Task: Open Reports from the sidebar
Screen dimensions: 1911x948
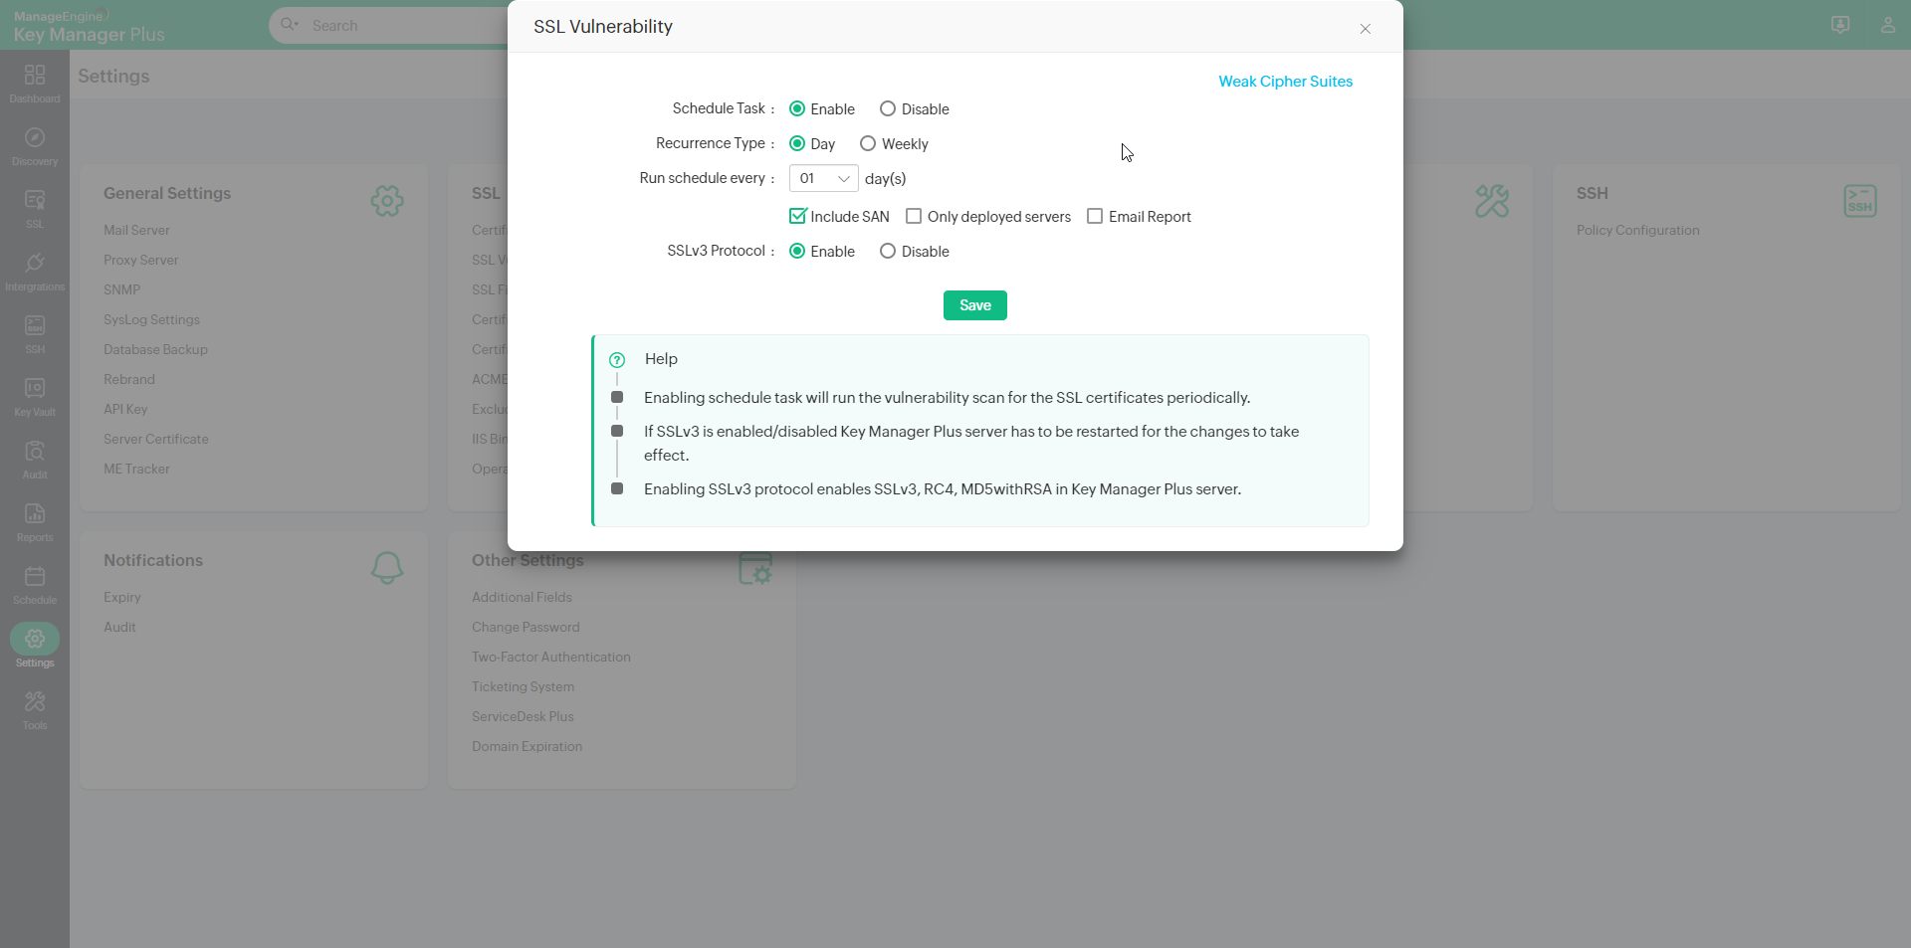Action: (x=35, y=522)
